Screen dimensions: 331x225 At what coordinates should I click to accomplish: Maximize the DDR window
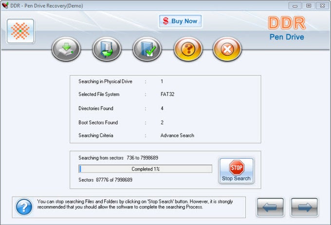coord(309,6)
